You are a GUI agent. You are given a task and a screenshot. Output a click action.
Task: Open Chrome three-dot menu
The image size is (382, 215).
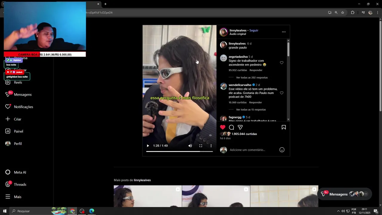point(378,13)
